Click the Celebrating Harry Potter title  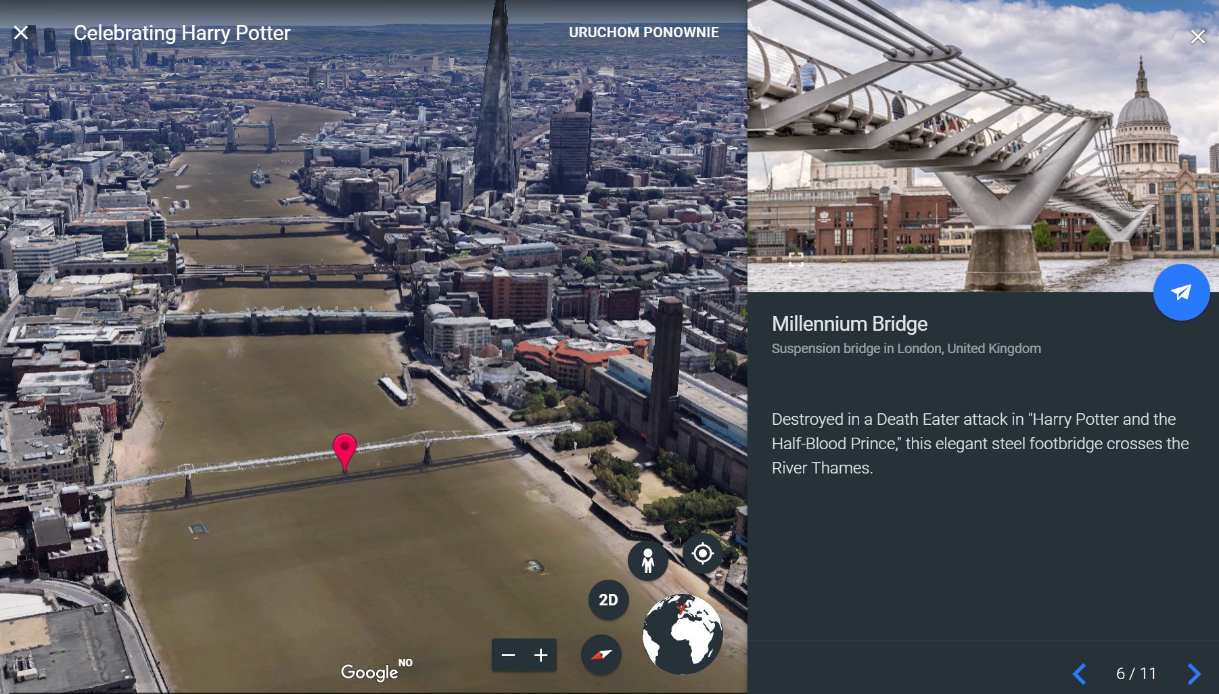coord(182,33)
